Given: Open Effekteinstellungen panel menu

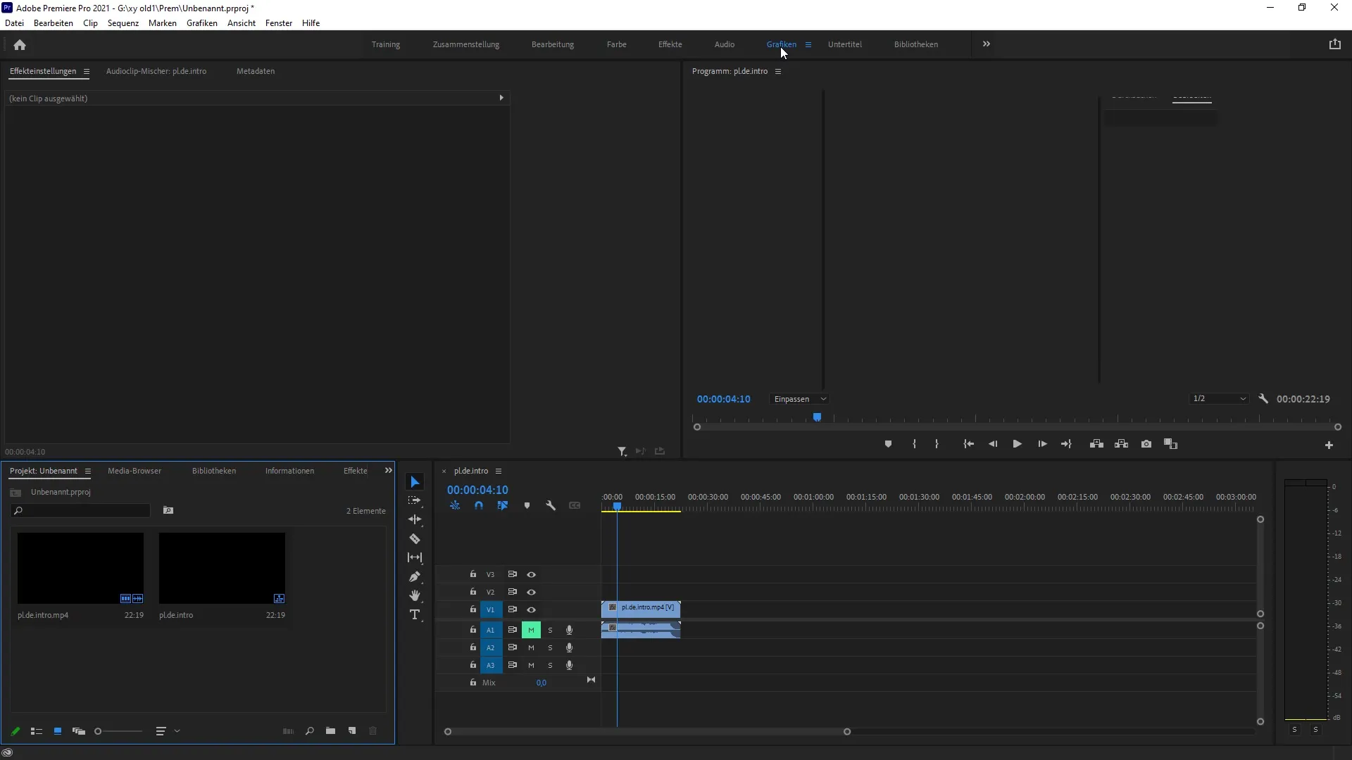Looking at the screenshot, I should click(x=87, y=71).
